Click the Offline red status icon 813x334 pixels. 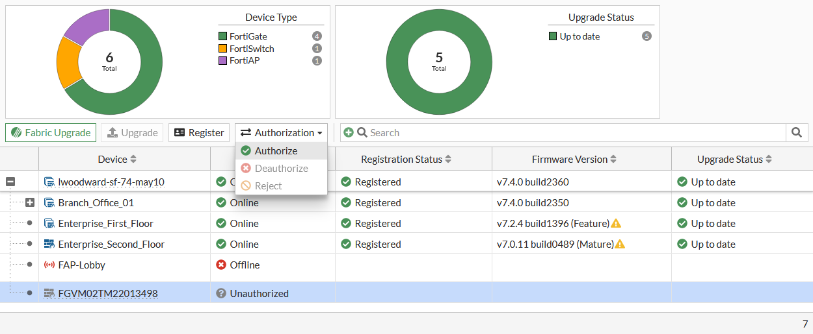(221, 265)
